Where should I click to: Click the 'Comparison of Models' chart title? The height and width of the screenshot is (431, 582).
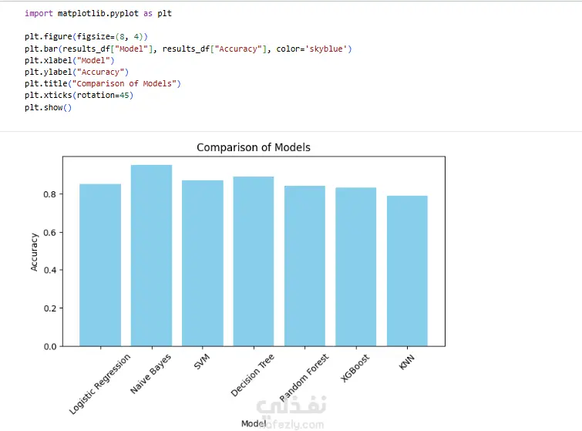click(254, 147)
